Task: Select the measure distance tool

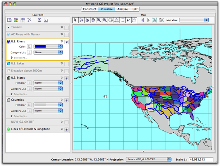Action: [x=116, y=20]
